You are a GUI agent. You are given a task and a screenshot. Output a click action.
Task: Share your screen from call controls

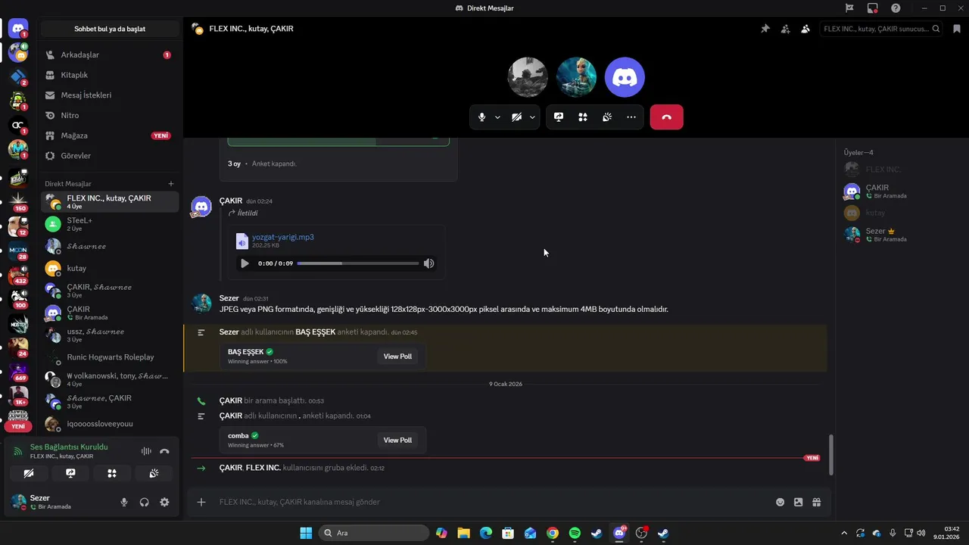click(x=559, y=117)
